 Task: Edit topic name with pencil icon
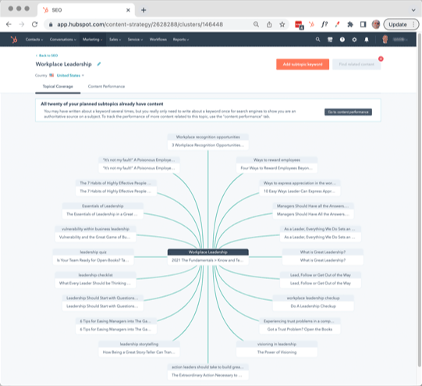click(99, 64)
